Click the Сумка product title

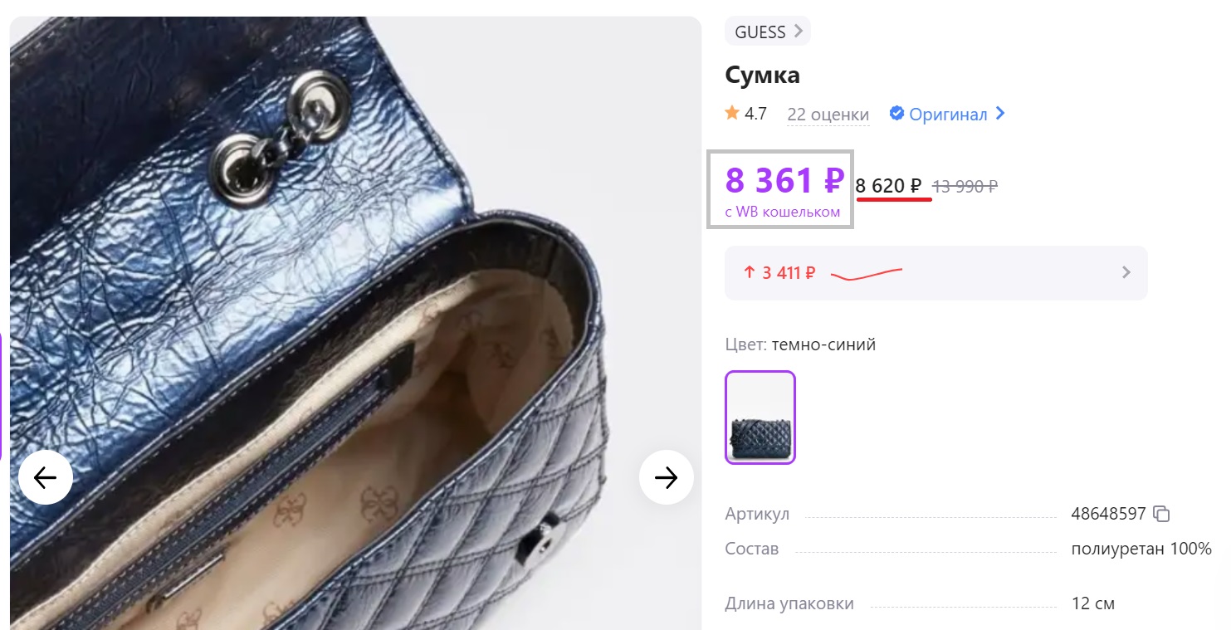762,76
